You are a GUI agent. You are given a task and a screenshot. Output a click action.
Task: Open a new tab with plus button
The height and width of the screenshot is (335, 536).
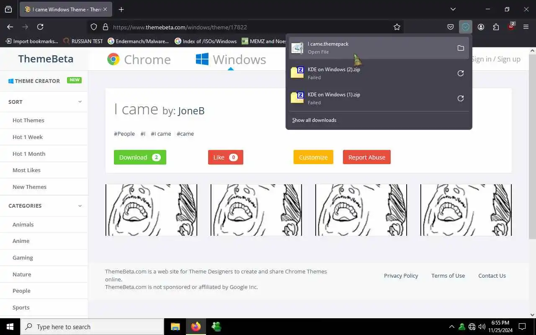121,9
